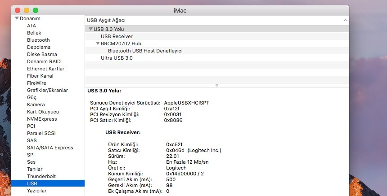Select Thunderbolt in the sidebar
The width and height of the screenshot is (387, 196).
[41, 176]
